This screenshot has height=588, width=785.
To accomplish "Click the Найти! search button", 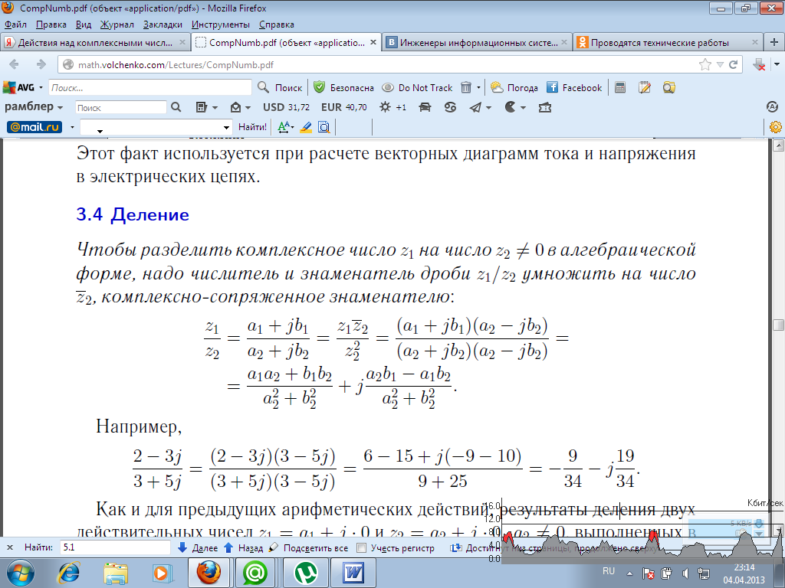I will [252, 127].
